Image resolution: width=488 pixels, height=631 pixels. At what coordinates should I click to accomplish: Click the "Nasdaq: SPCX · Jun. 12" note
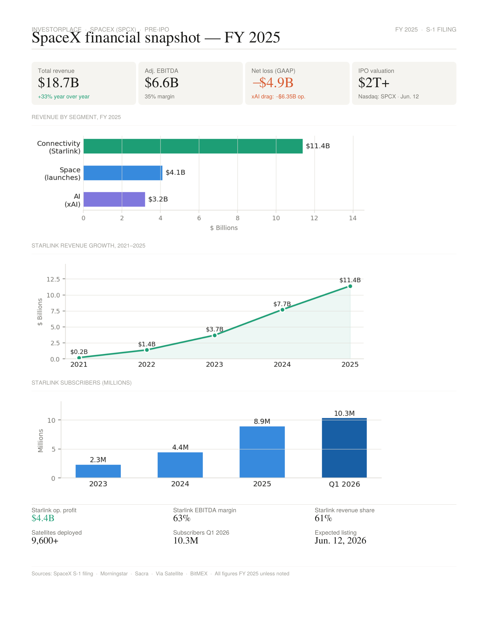388,96
